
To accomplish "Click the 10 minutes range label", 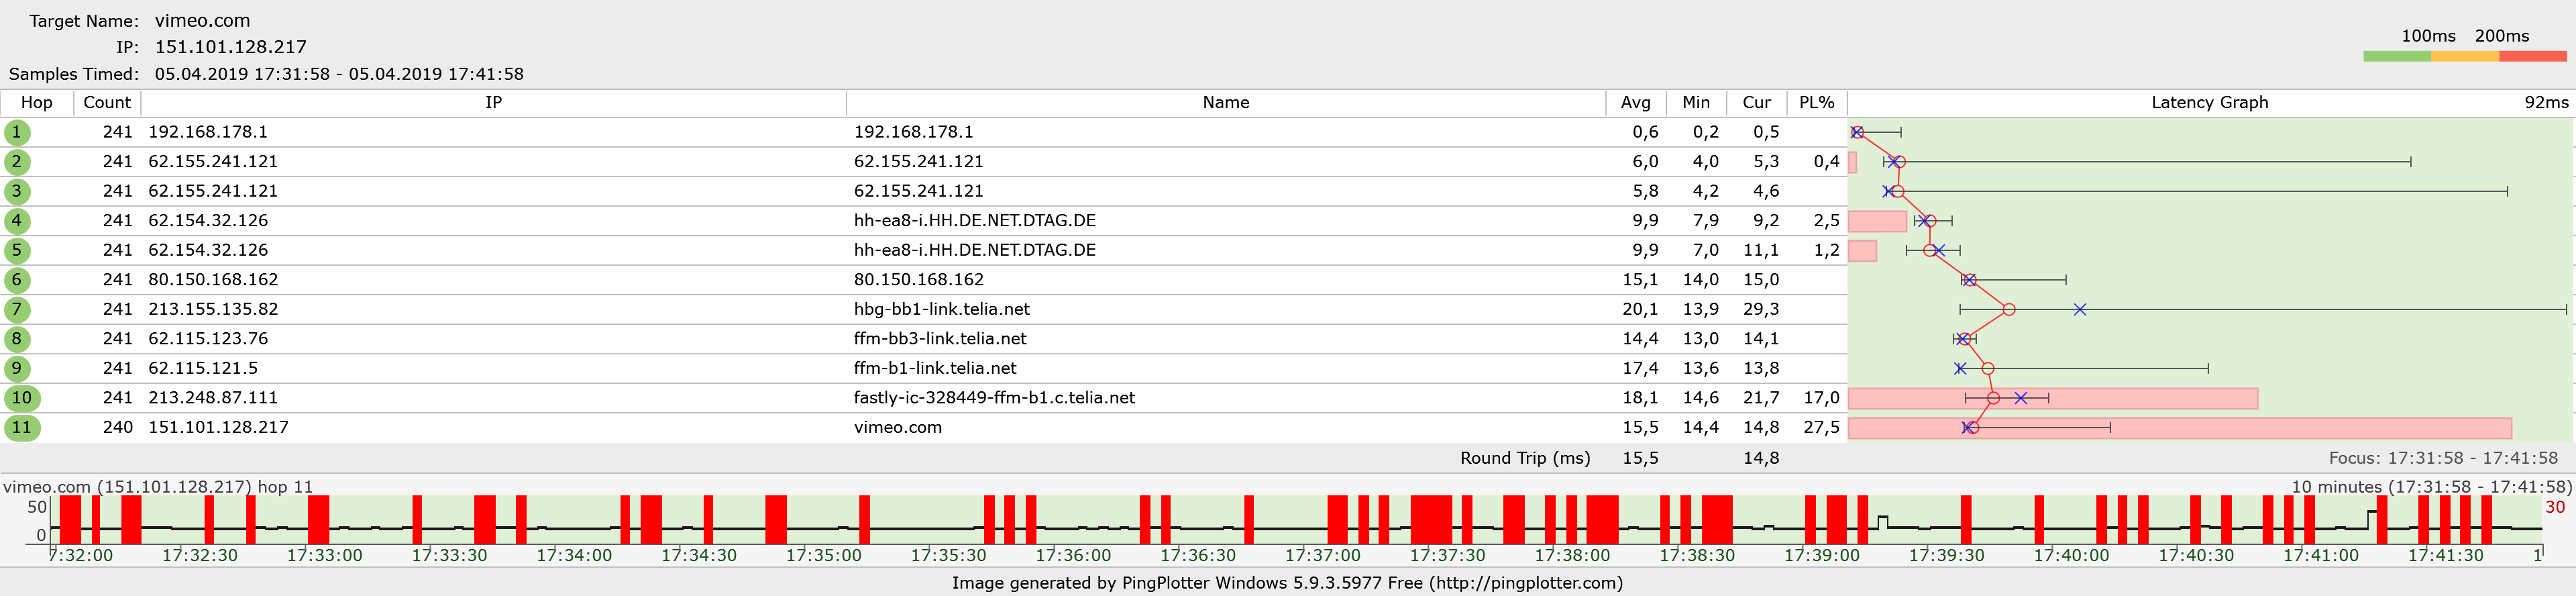I will point(2431,487).
